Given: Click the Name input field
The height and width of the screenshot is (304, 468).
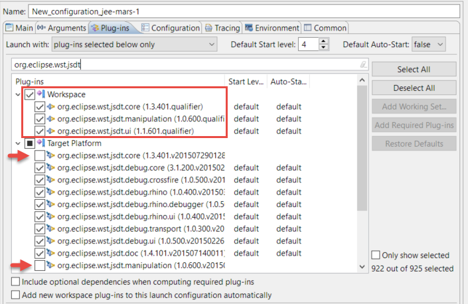Looking at the screenshot, I should tap(244, 12).
